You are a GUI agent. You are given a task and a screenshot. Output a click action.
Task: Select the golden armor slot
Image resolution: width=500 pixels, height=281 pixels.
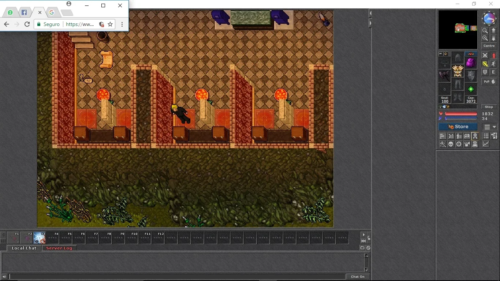coord(458,71)
